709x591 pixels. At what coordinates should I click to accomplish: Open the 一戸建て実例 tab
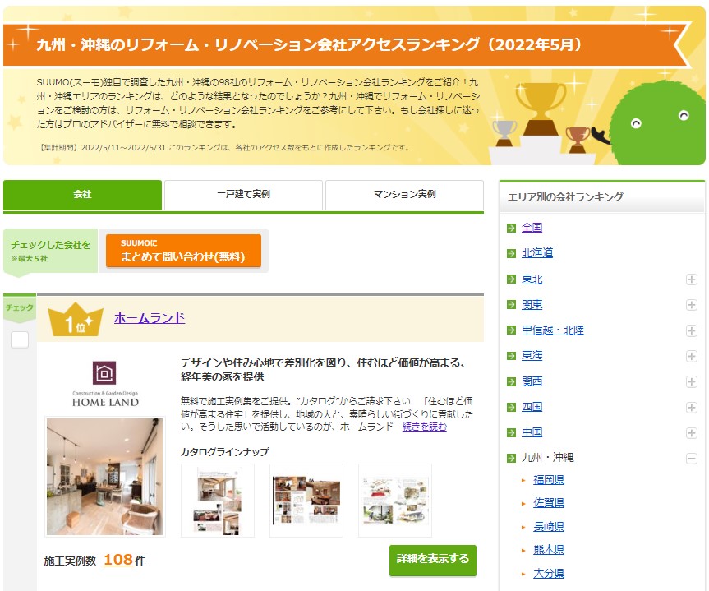[243, 195]
